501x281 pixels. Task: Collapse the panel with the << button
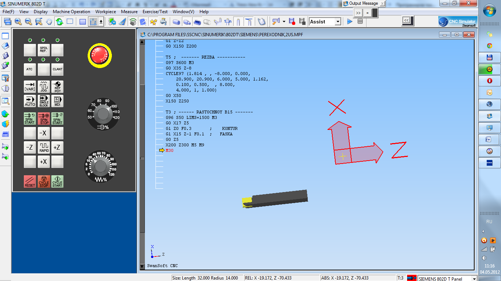[x=406, y=20]
